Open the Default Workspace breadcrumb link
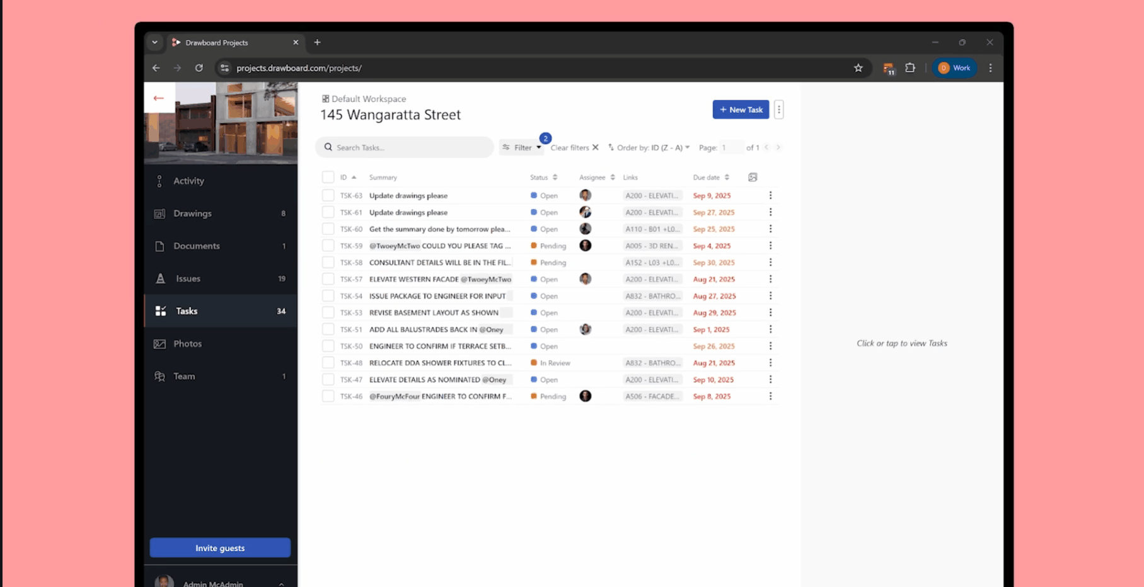Screen dimensions: 1144x587 tap(364, 99)
